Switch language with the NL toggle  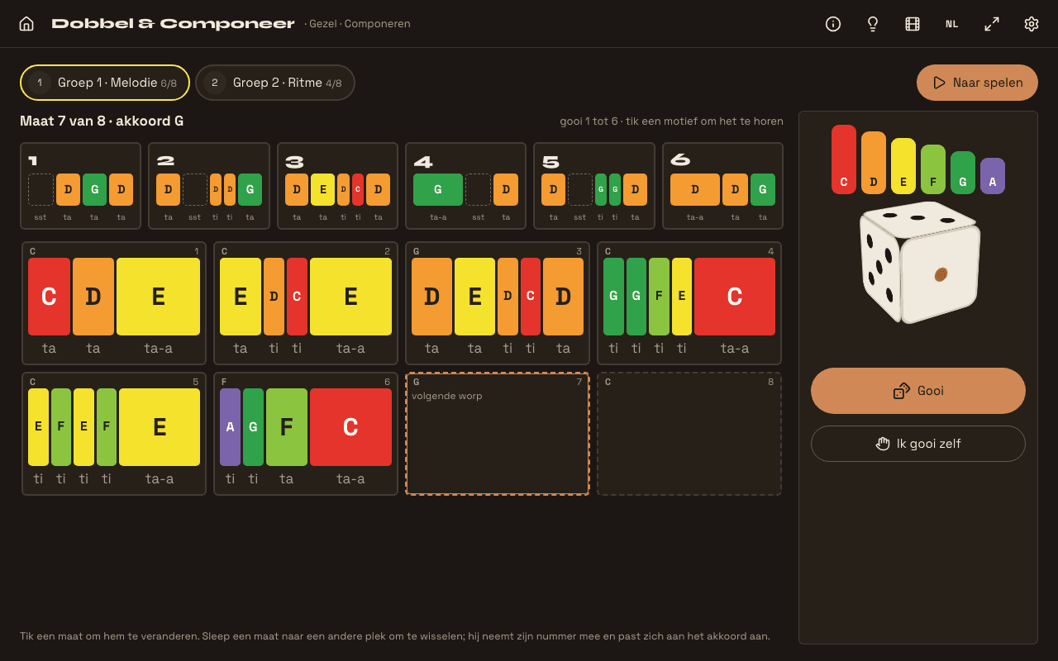click(x=952, y=24)
